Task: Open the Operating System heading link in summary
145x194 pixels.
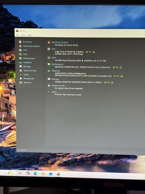Action: (x=60, y=42)
